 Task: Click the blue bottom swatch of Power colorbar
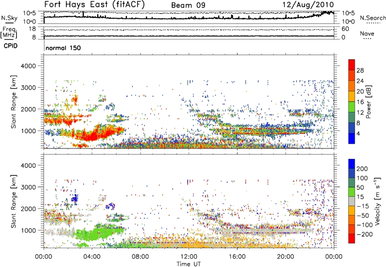352,138
